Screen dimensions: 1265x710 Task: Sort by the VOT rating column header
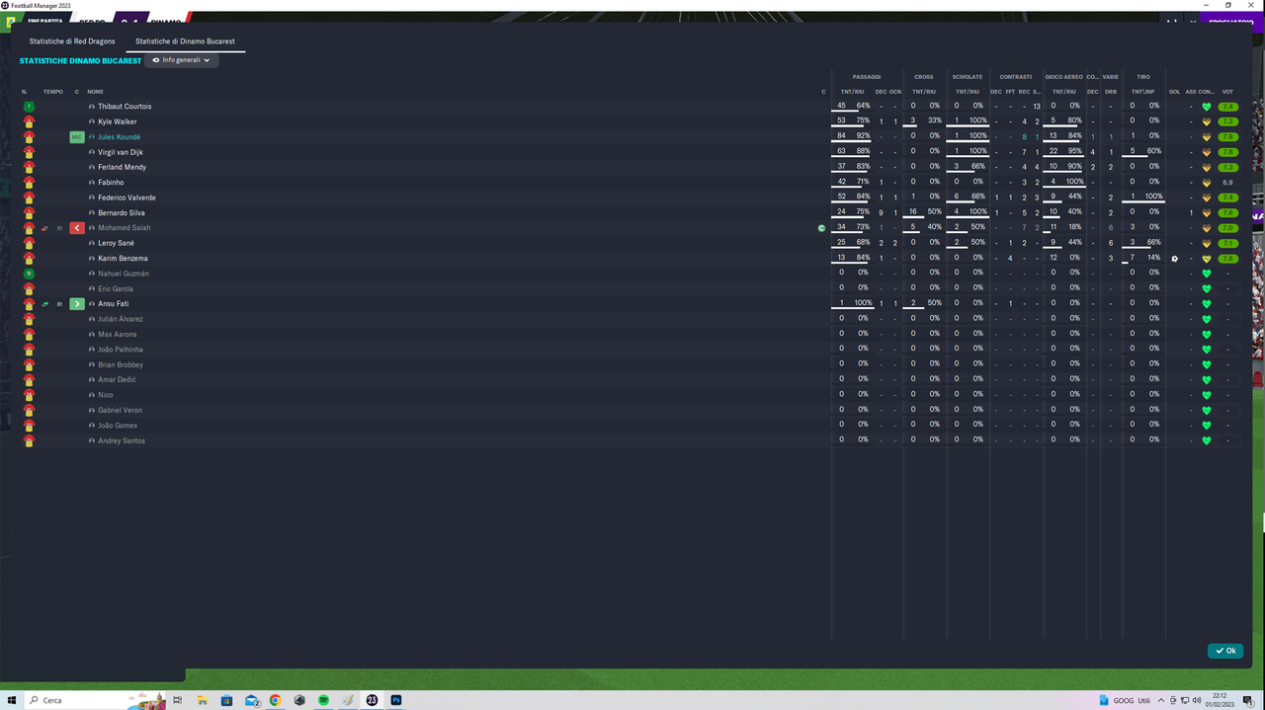tap(1227, 92)
